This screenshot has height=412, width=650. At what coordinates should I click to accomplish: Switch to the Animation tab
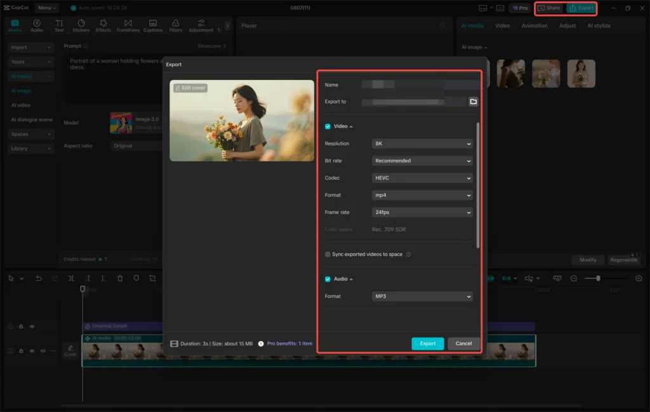534,26
